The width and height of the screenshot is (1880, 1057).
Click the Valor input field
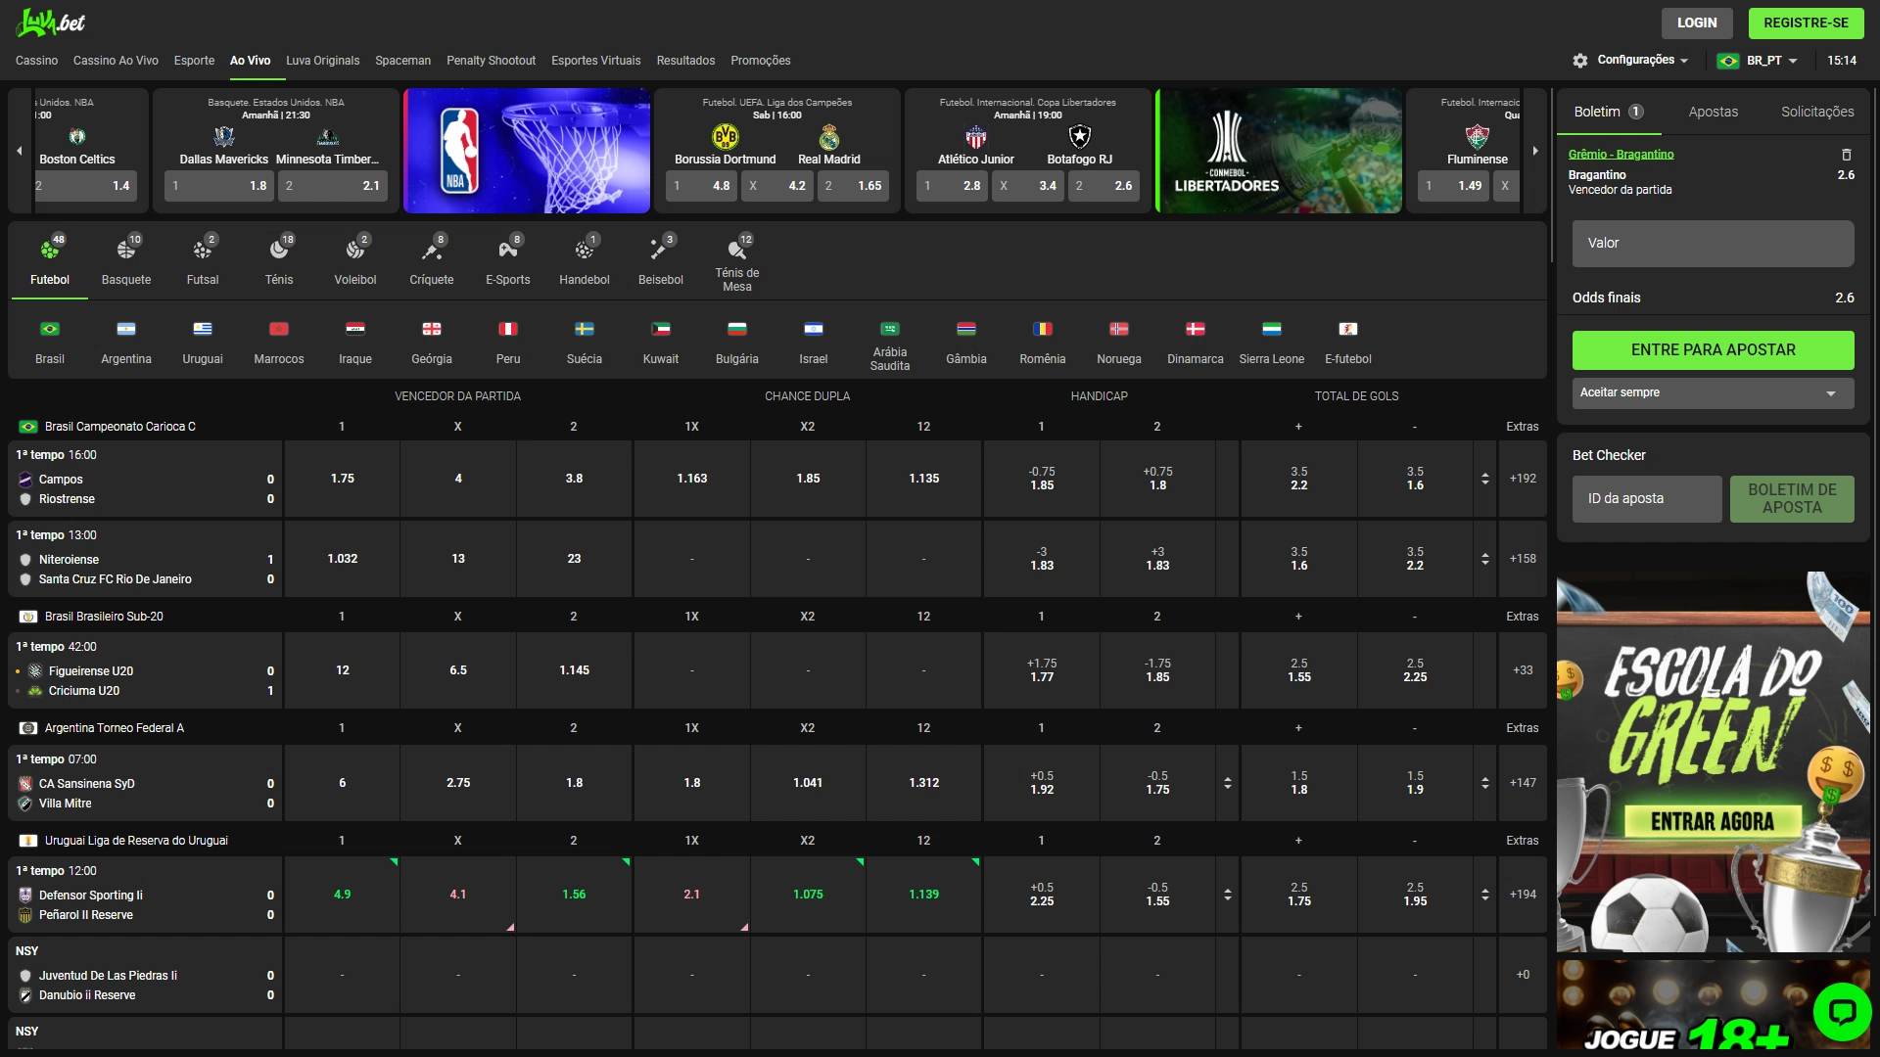pos(1713,242)
